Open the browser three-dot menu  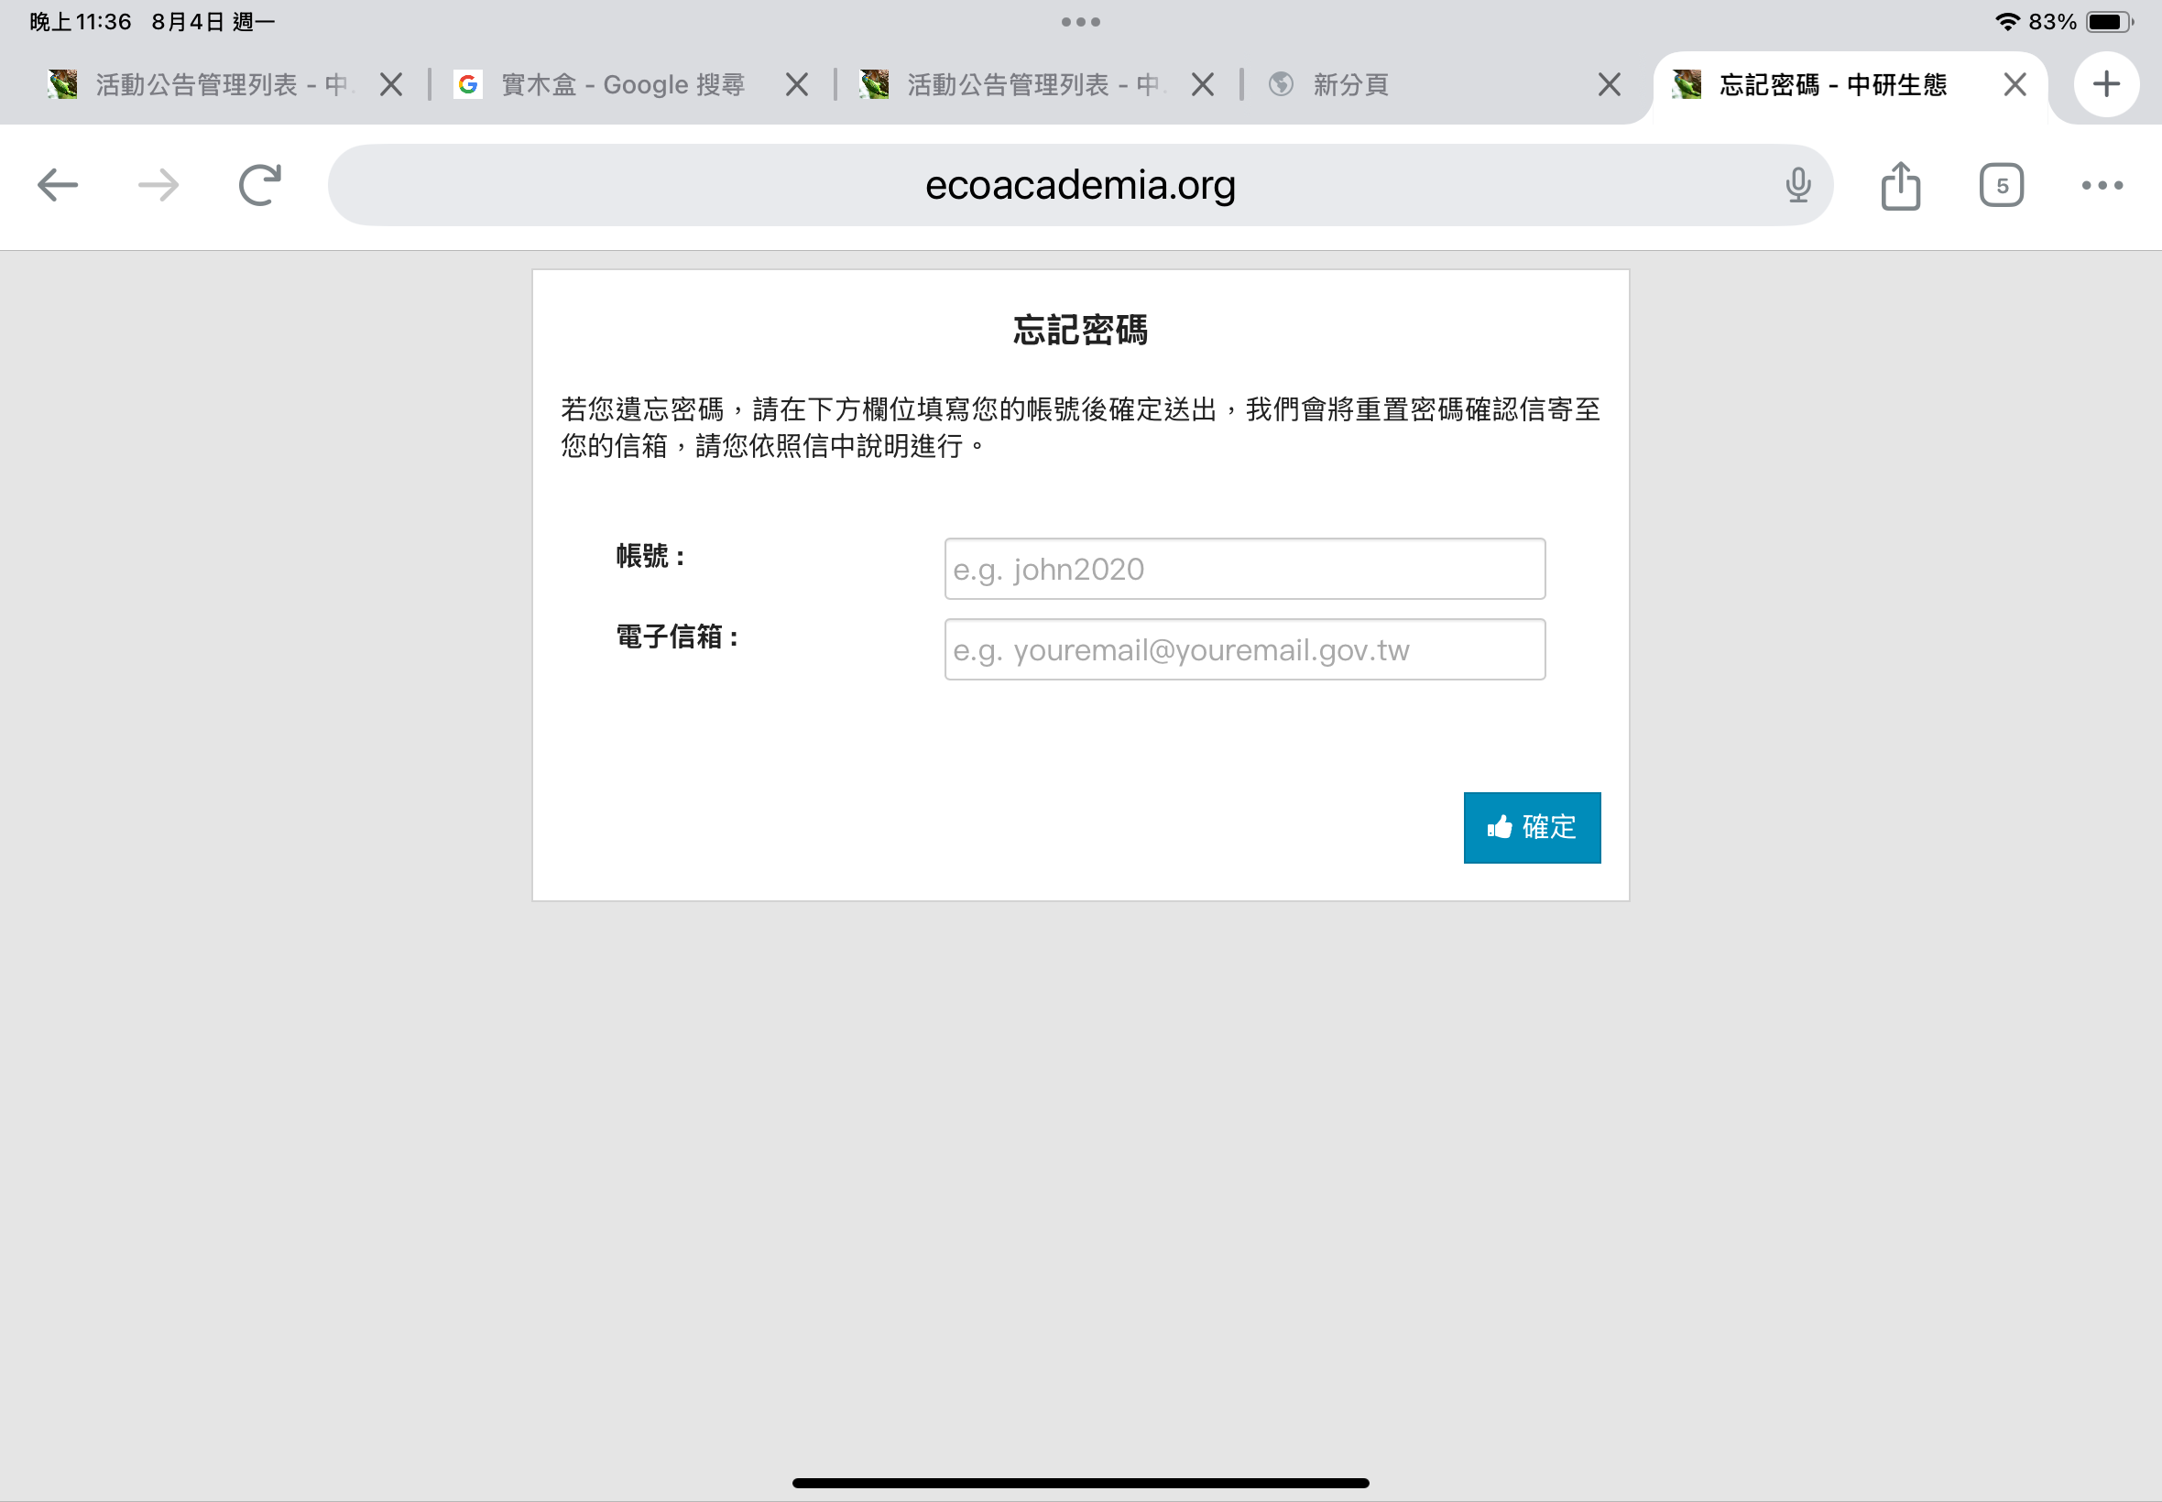pos(2102,185)
